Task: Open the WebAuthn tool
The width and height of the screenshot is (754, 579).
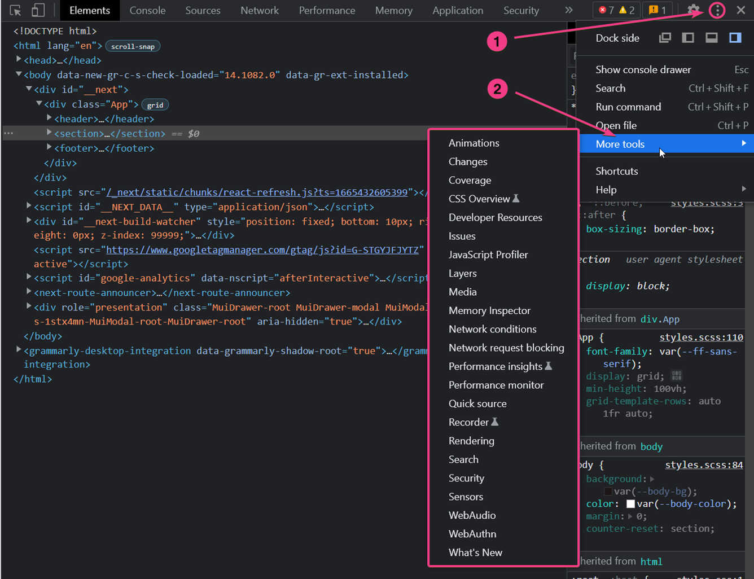Action: [x=503, y=534]
